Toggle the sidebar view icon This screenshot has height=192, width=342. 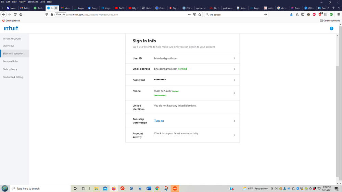point(303,14)
